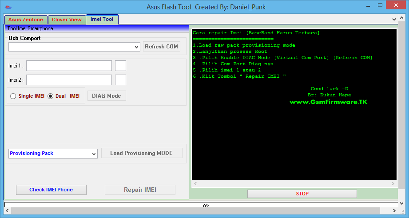Click the 'Br: Dukun Hape' text
The image size is (409, 218).
(330, 95)
